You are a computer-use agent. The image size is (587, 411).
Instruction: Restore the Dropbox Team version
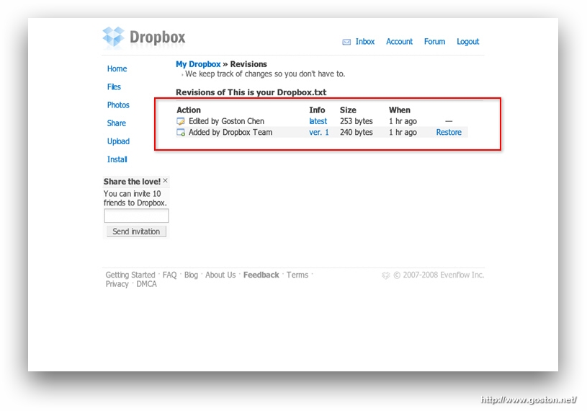449,132
